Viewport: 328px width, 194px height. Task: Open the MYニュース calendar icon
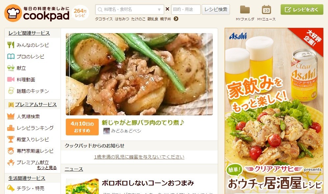click(266, 10)
